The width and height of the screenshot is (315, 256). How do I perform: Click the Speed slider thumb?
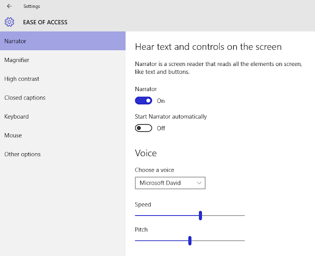click(200, 215)
